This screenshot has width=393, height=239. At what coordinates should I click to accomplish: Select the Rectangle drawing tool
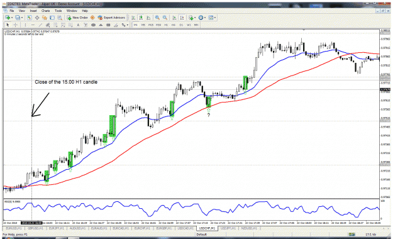click(108, 25)
